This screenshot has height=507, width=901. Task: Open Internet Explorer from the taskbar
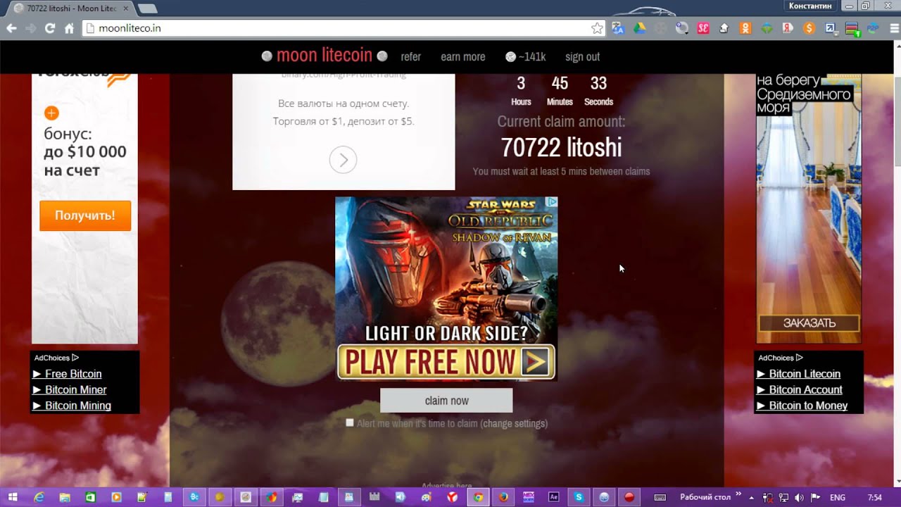[39, 497]
